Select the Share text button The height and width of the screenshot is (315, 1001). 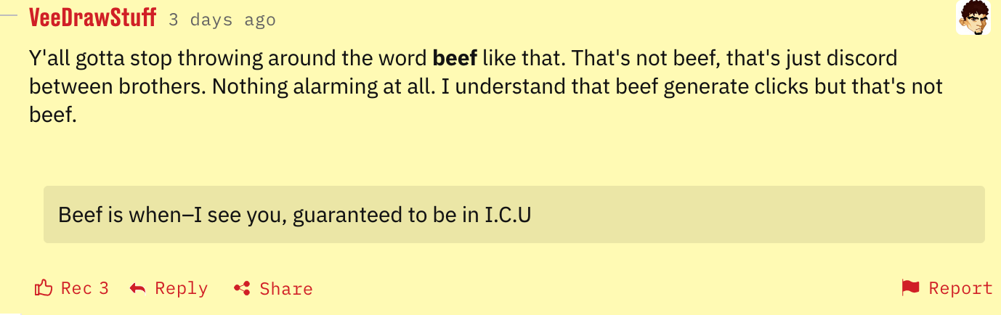pyautogui.click(x=286, y=288)
